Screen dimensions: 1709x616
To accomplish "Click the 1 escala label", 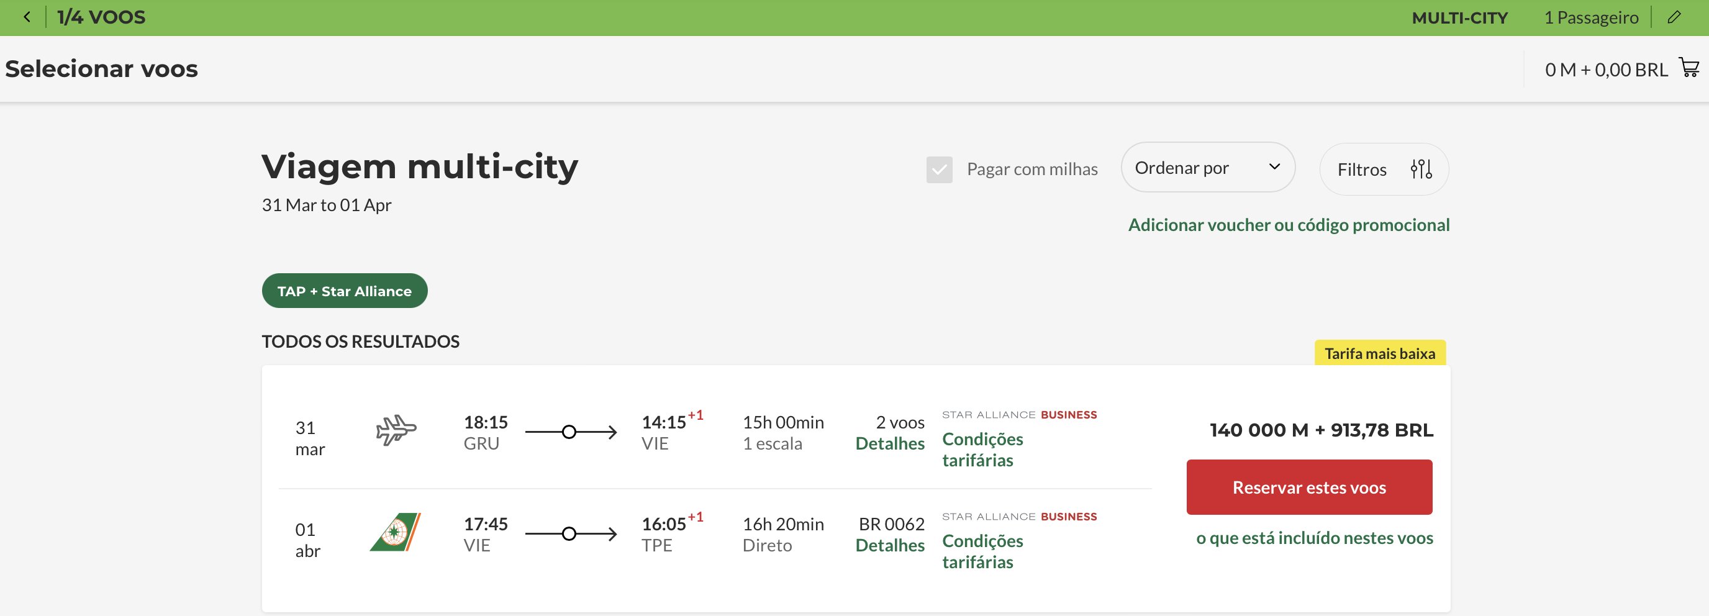I will 773,443.
